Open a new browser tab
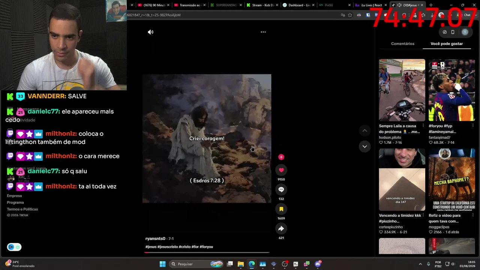 tap(431, 5)
